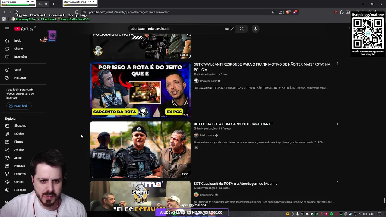The image size is (386, 217).
Task: Click the share page icon in address bar
Action: (280, 12)
